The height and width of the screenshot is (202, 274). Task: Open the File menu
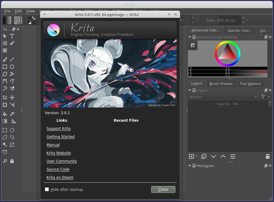point(8,11)
